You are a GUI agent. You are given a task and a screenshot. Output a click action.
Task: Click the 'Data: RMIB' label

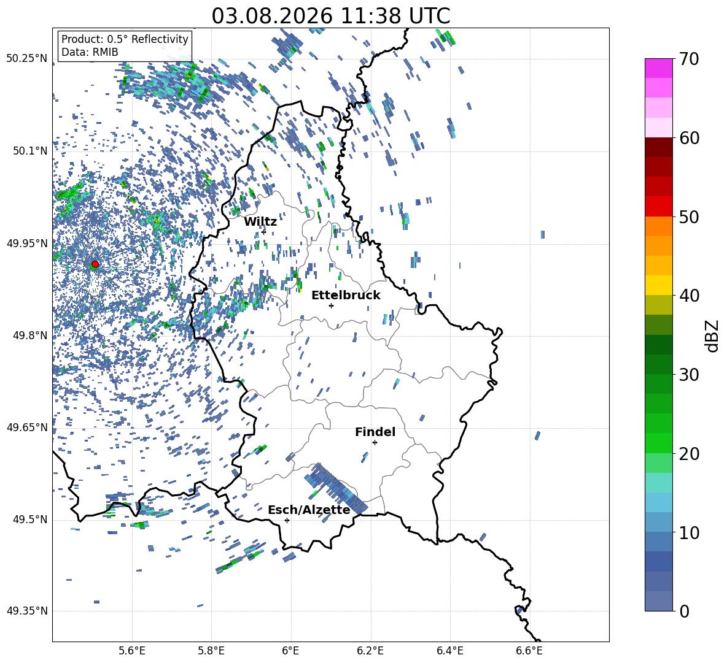pyautogui.click(x=90, y=52)
